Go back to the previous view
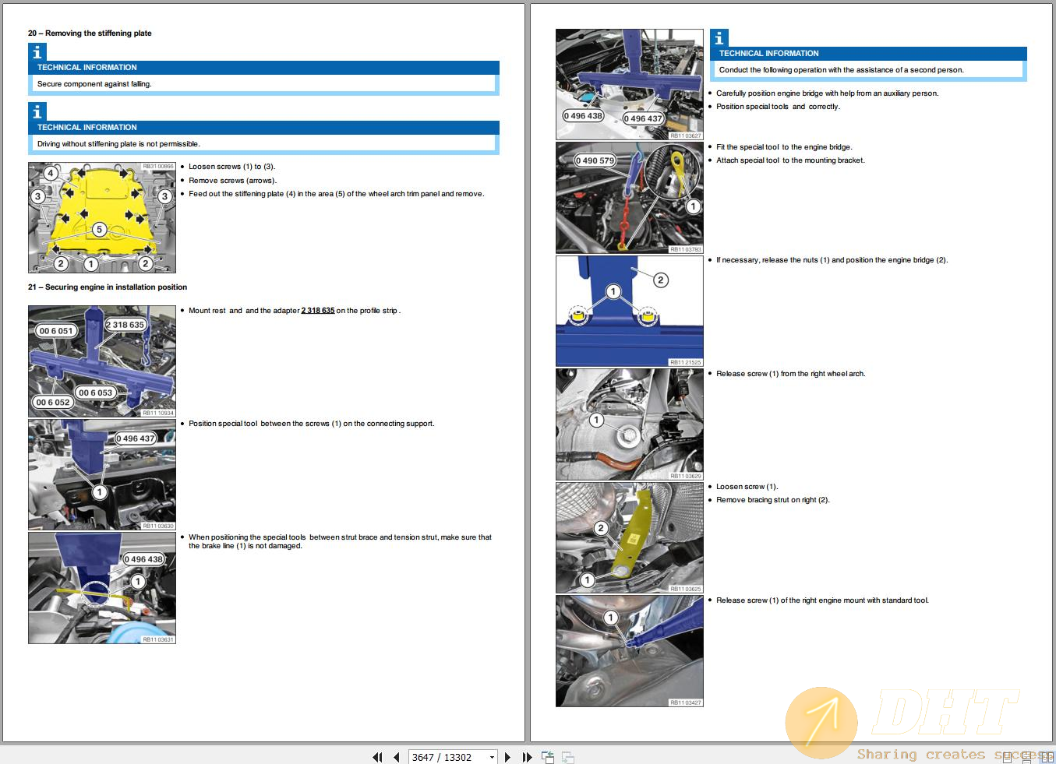This screenshot has height=764, width=1056. [x=548, y=757]
